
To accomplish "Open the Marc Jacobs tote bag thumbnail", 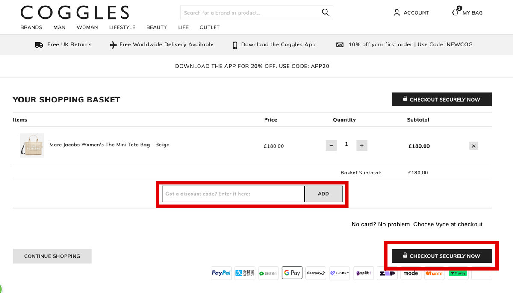I will 32,146.
